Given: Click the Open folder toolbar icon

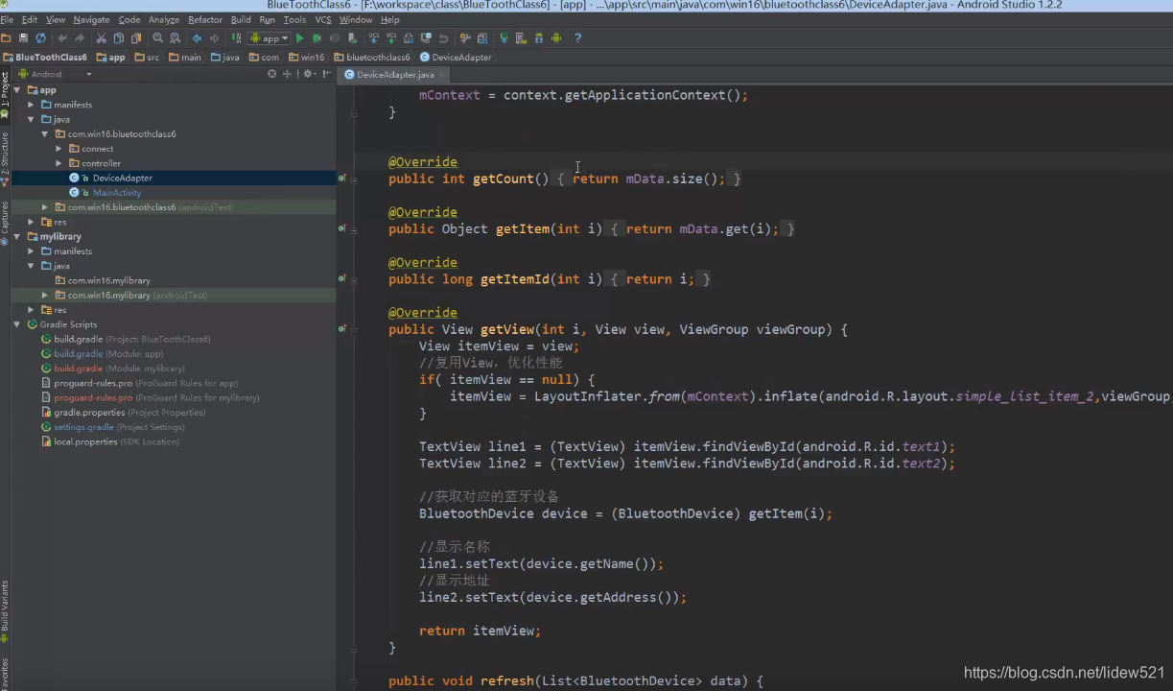Looking at the screenshot, I should click(x=6, y=38).
